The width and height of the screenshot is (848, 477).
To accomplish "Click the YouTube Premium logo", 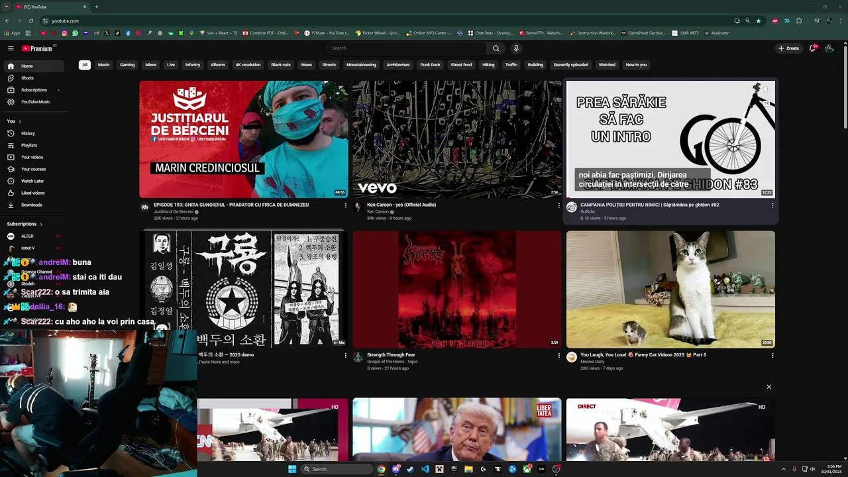I will click(36, 48).
